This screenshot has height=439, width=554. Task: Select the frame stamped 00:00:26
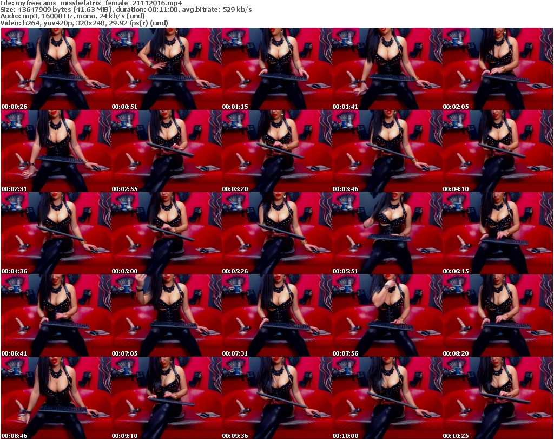[x=56, y=69]
